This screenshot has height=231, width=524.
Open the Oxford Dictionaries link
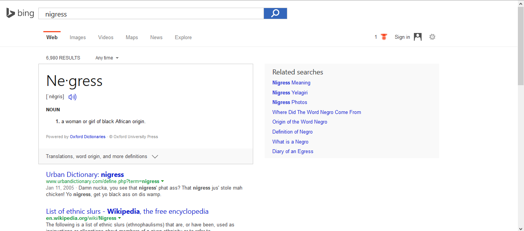click(87, 137)
